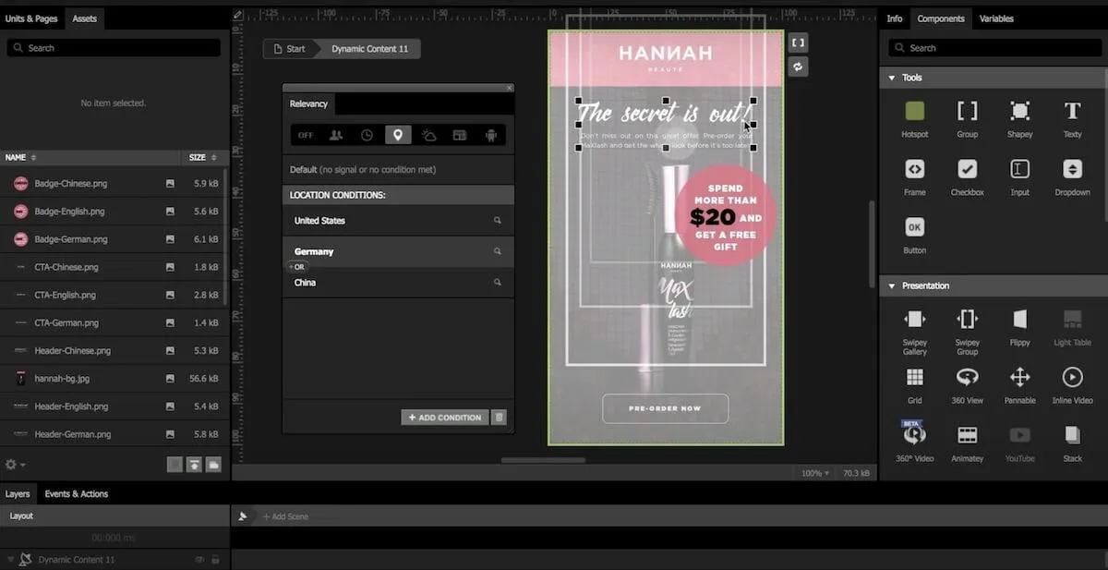Switch to the Variables tab
The image size is (1108, 570).
coord(996,18)
